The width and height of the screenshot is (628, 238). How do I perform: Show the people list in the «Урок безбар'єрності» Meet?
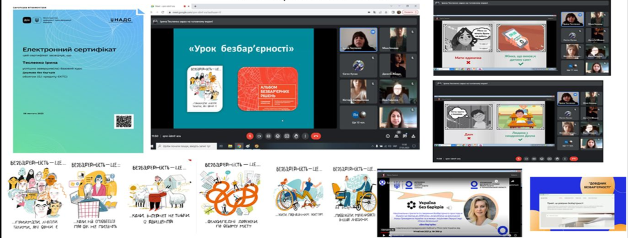pos(397,136)
